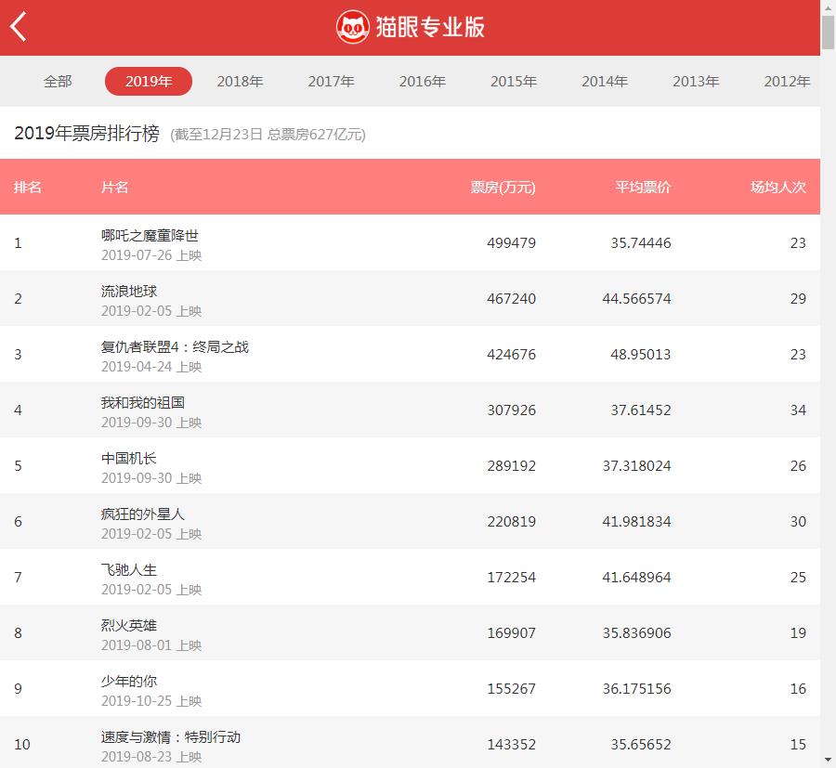Screen dimensions: 836x768
Task: Click box office value 220819
Action: [x=511, y=521]
